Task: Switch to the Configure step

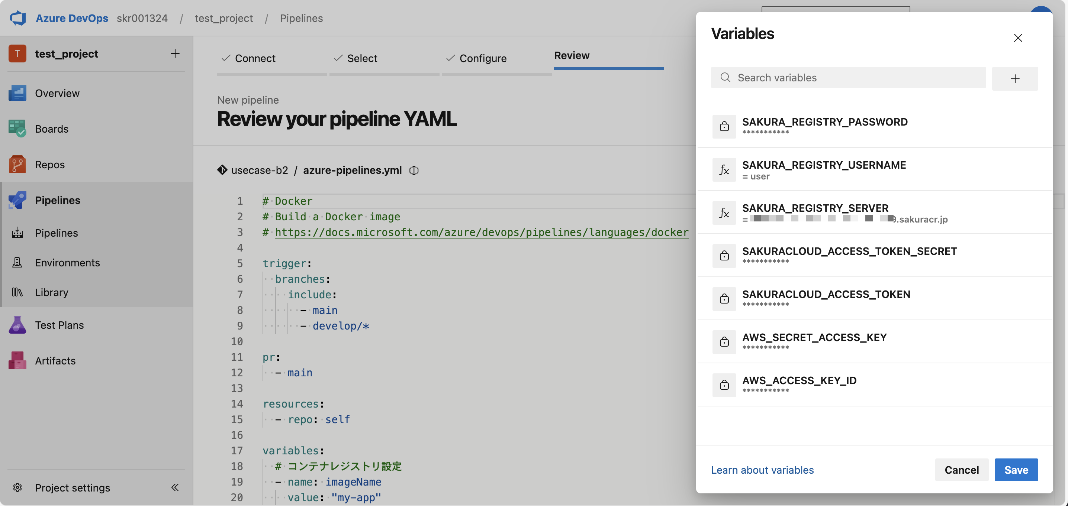Action: click(x=482, y=58)
